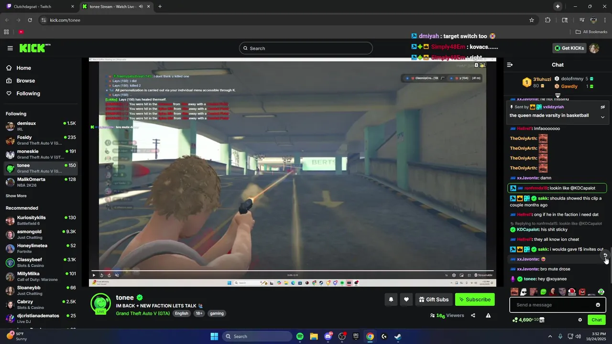Open asmongold recommended channel
Viewport: 612px width, 344px height.
(x=41, y=235)
